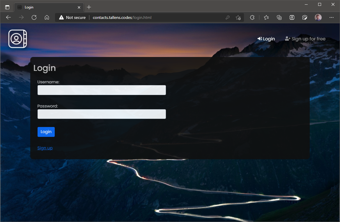The width and height of the screenshot is (340, 222).
Task: Follow the Sign up link
Action: (45, 148)
